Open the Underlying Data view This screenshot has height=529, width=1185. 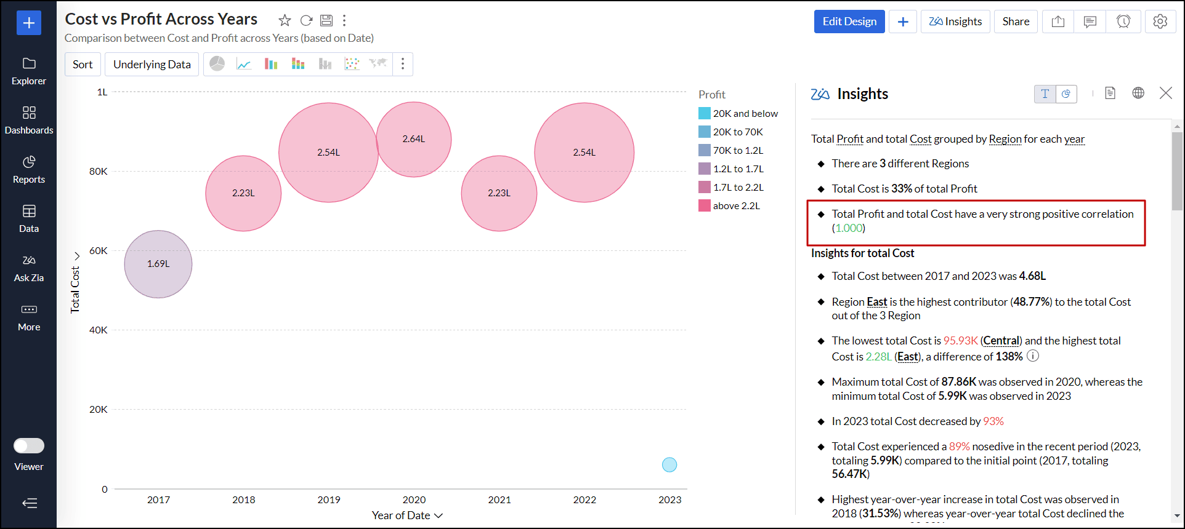(x=152, y=64)
